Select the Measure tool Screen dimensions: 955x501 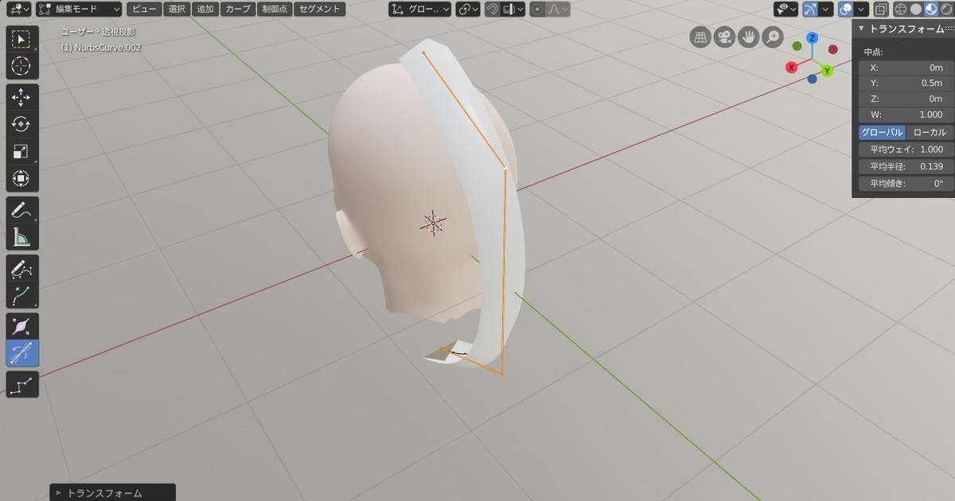(22, 237)
